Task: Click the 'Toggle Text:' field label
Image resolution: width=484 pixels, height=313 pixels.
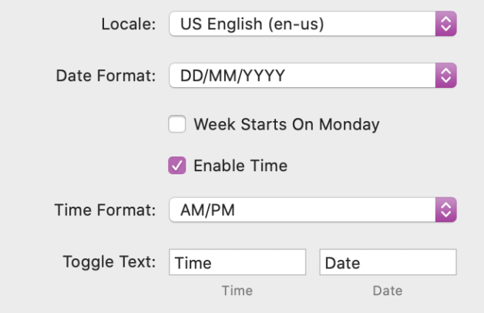Action: pos(110,261)
